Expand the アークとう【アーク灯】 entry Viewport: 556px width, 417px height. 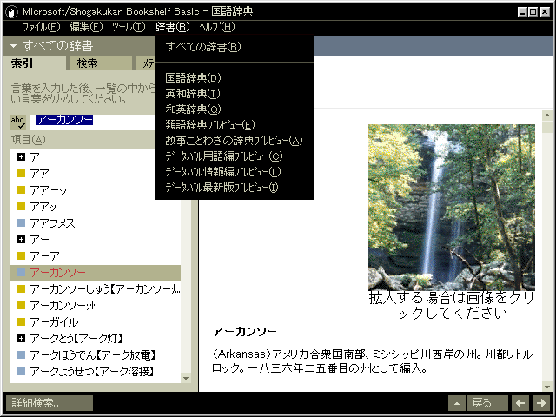[x=22, y=338]
